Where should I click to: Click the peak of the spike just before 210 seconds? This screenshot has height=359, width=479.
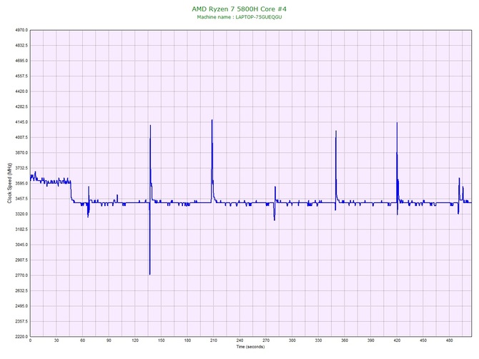pos(212,120)
